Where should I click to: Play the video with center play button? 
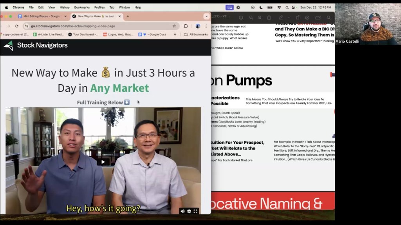pos(103,162)
